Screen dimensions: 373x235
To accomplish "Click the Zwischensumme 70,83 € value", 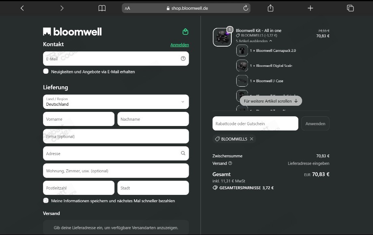I will pos(323,156).
